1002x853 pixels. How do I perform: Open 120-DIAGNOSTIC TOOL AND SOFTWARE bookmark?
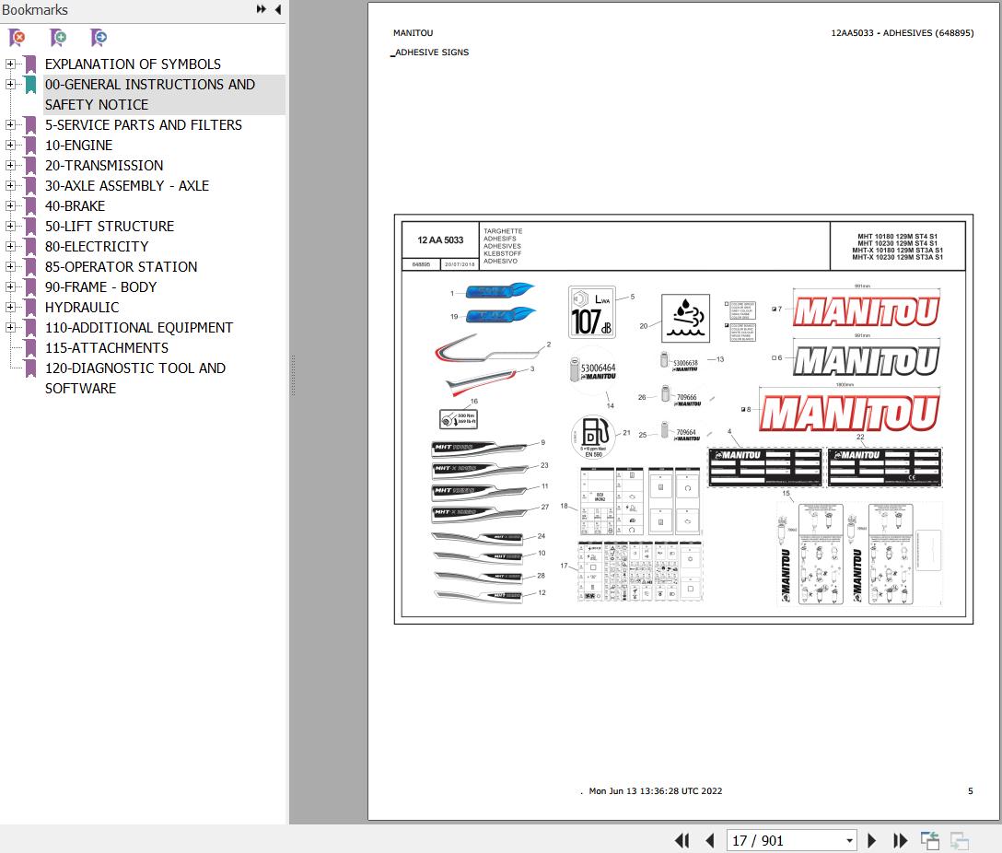point(134,379)
